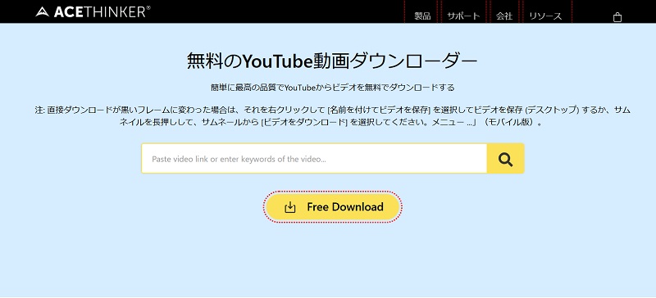Click the note paragraph starting 注: 直接ダウンロード

[333, 116]
